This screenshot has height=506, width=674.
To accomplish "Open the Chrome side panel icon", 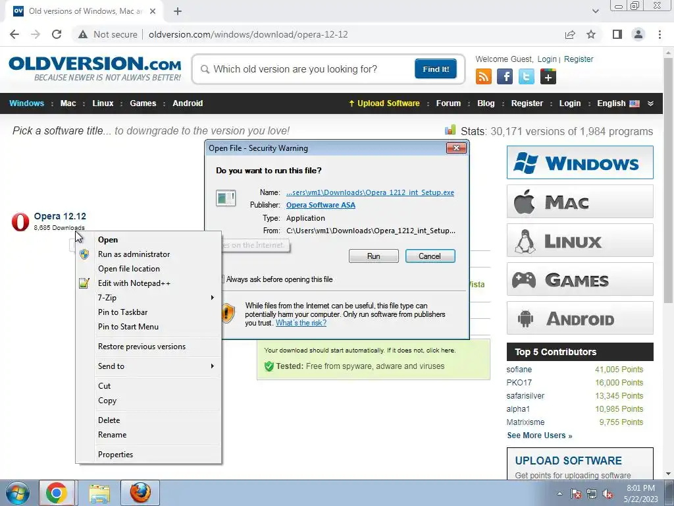I will pyautogui.click(x=617, y=34).
